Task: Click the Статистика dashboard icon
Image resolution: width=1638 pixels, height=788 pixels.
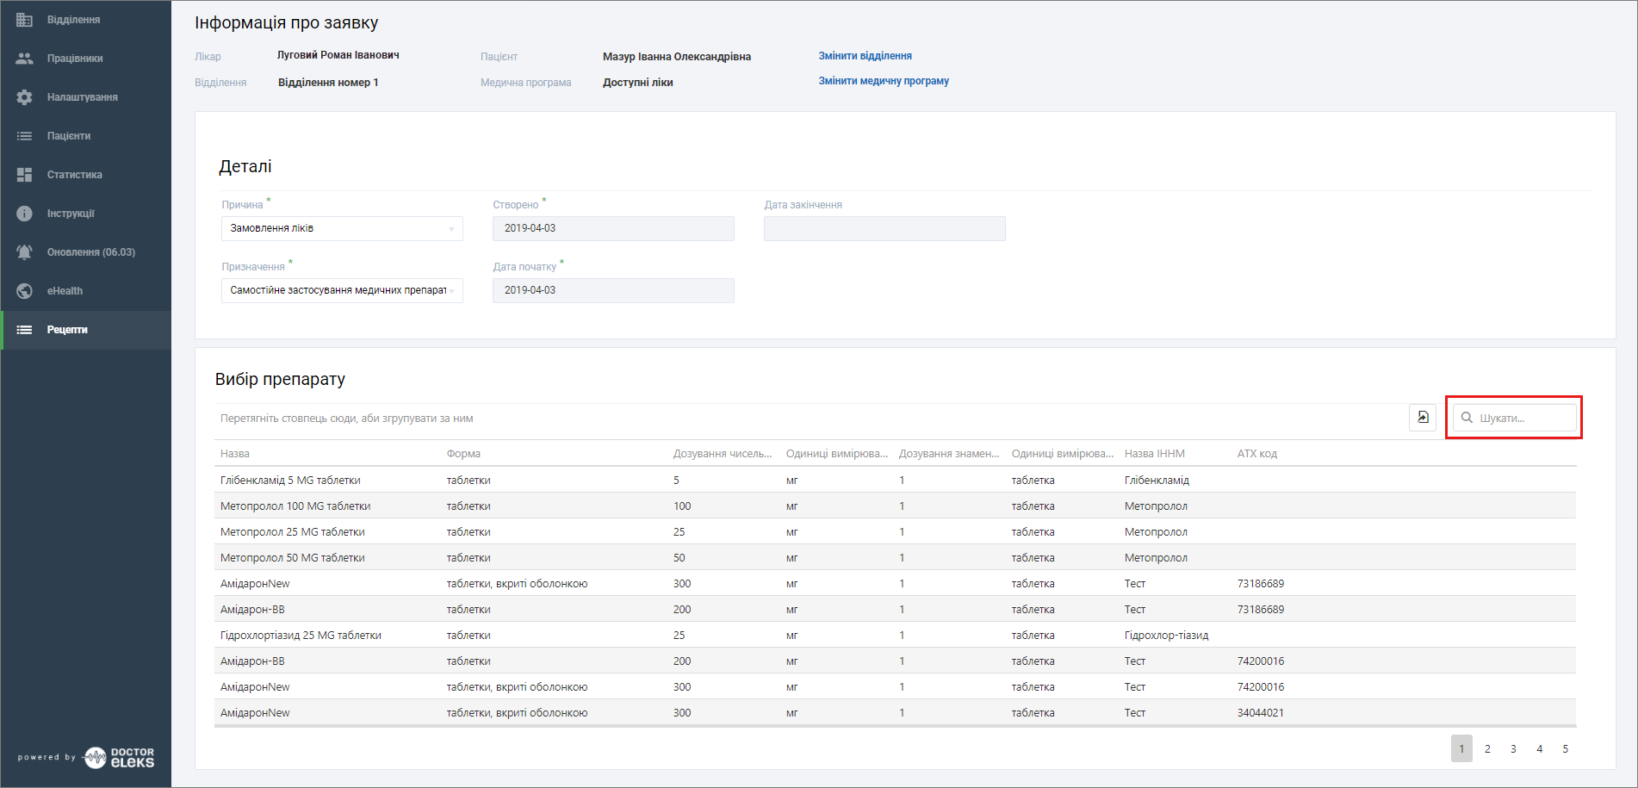Action: pos(24,175)
